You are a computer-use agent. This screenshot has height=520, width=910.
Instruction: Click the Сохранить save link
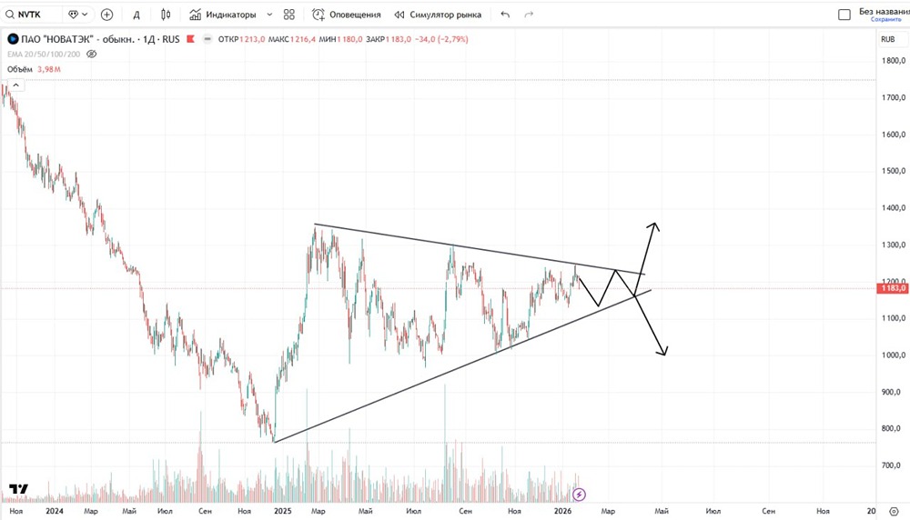885,20
